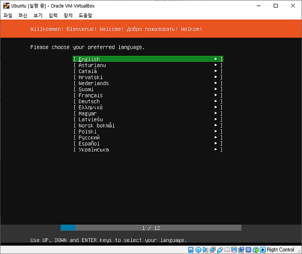
Task: Open the 장치 menu
Action: [x=68, y=15]
